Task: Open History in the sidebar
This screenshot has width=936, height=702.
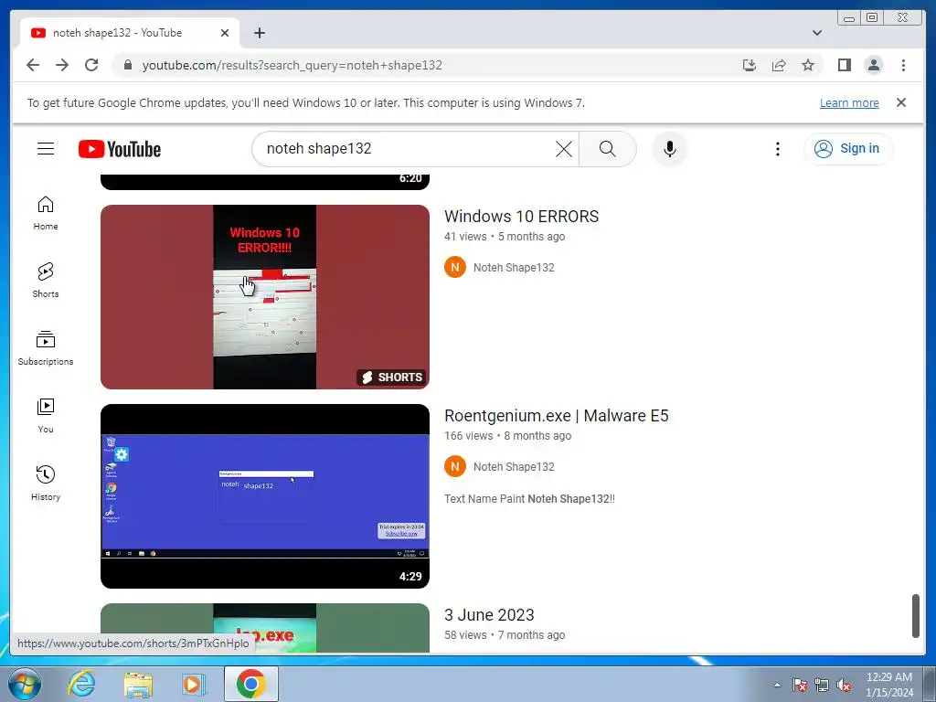Action: coord(46,484)
